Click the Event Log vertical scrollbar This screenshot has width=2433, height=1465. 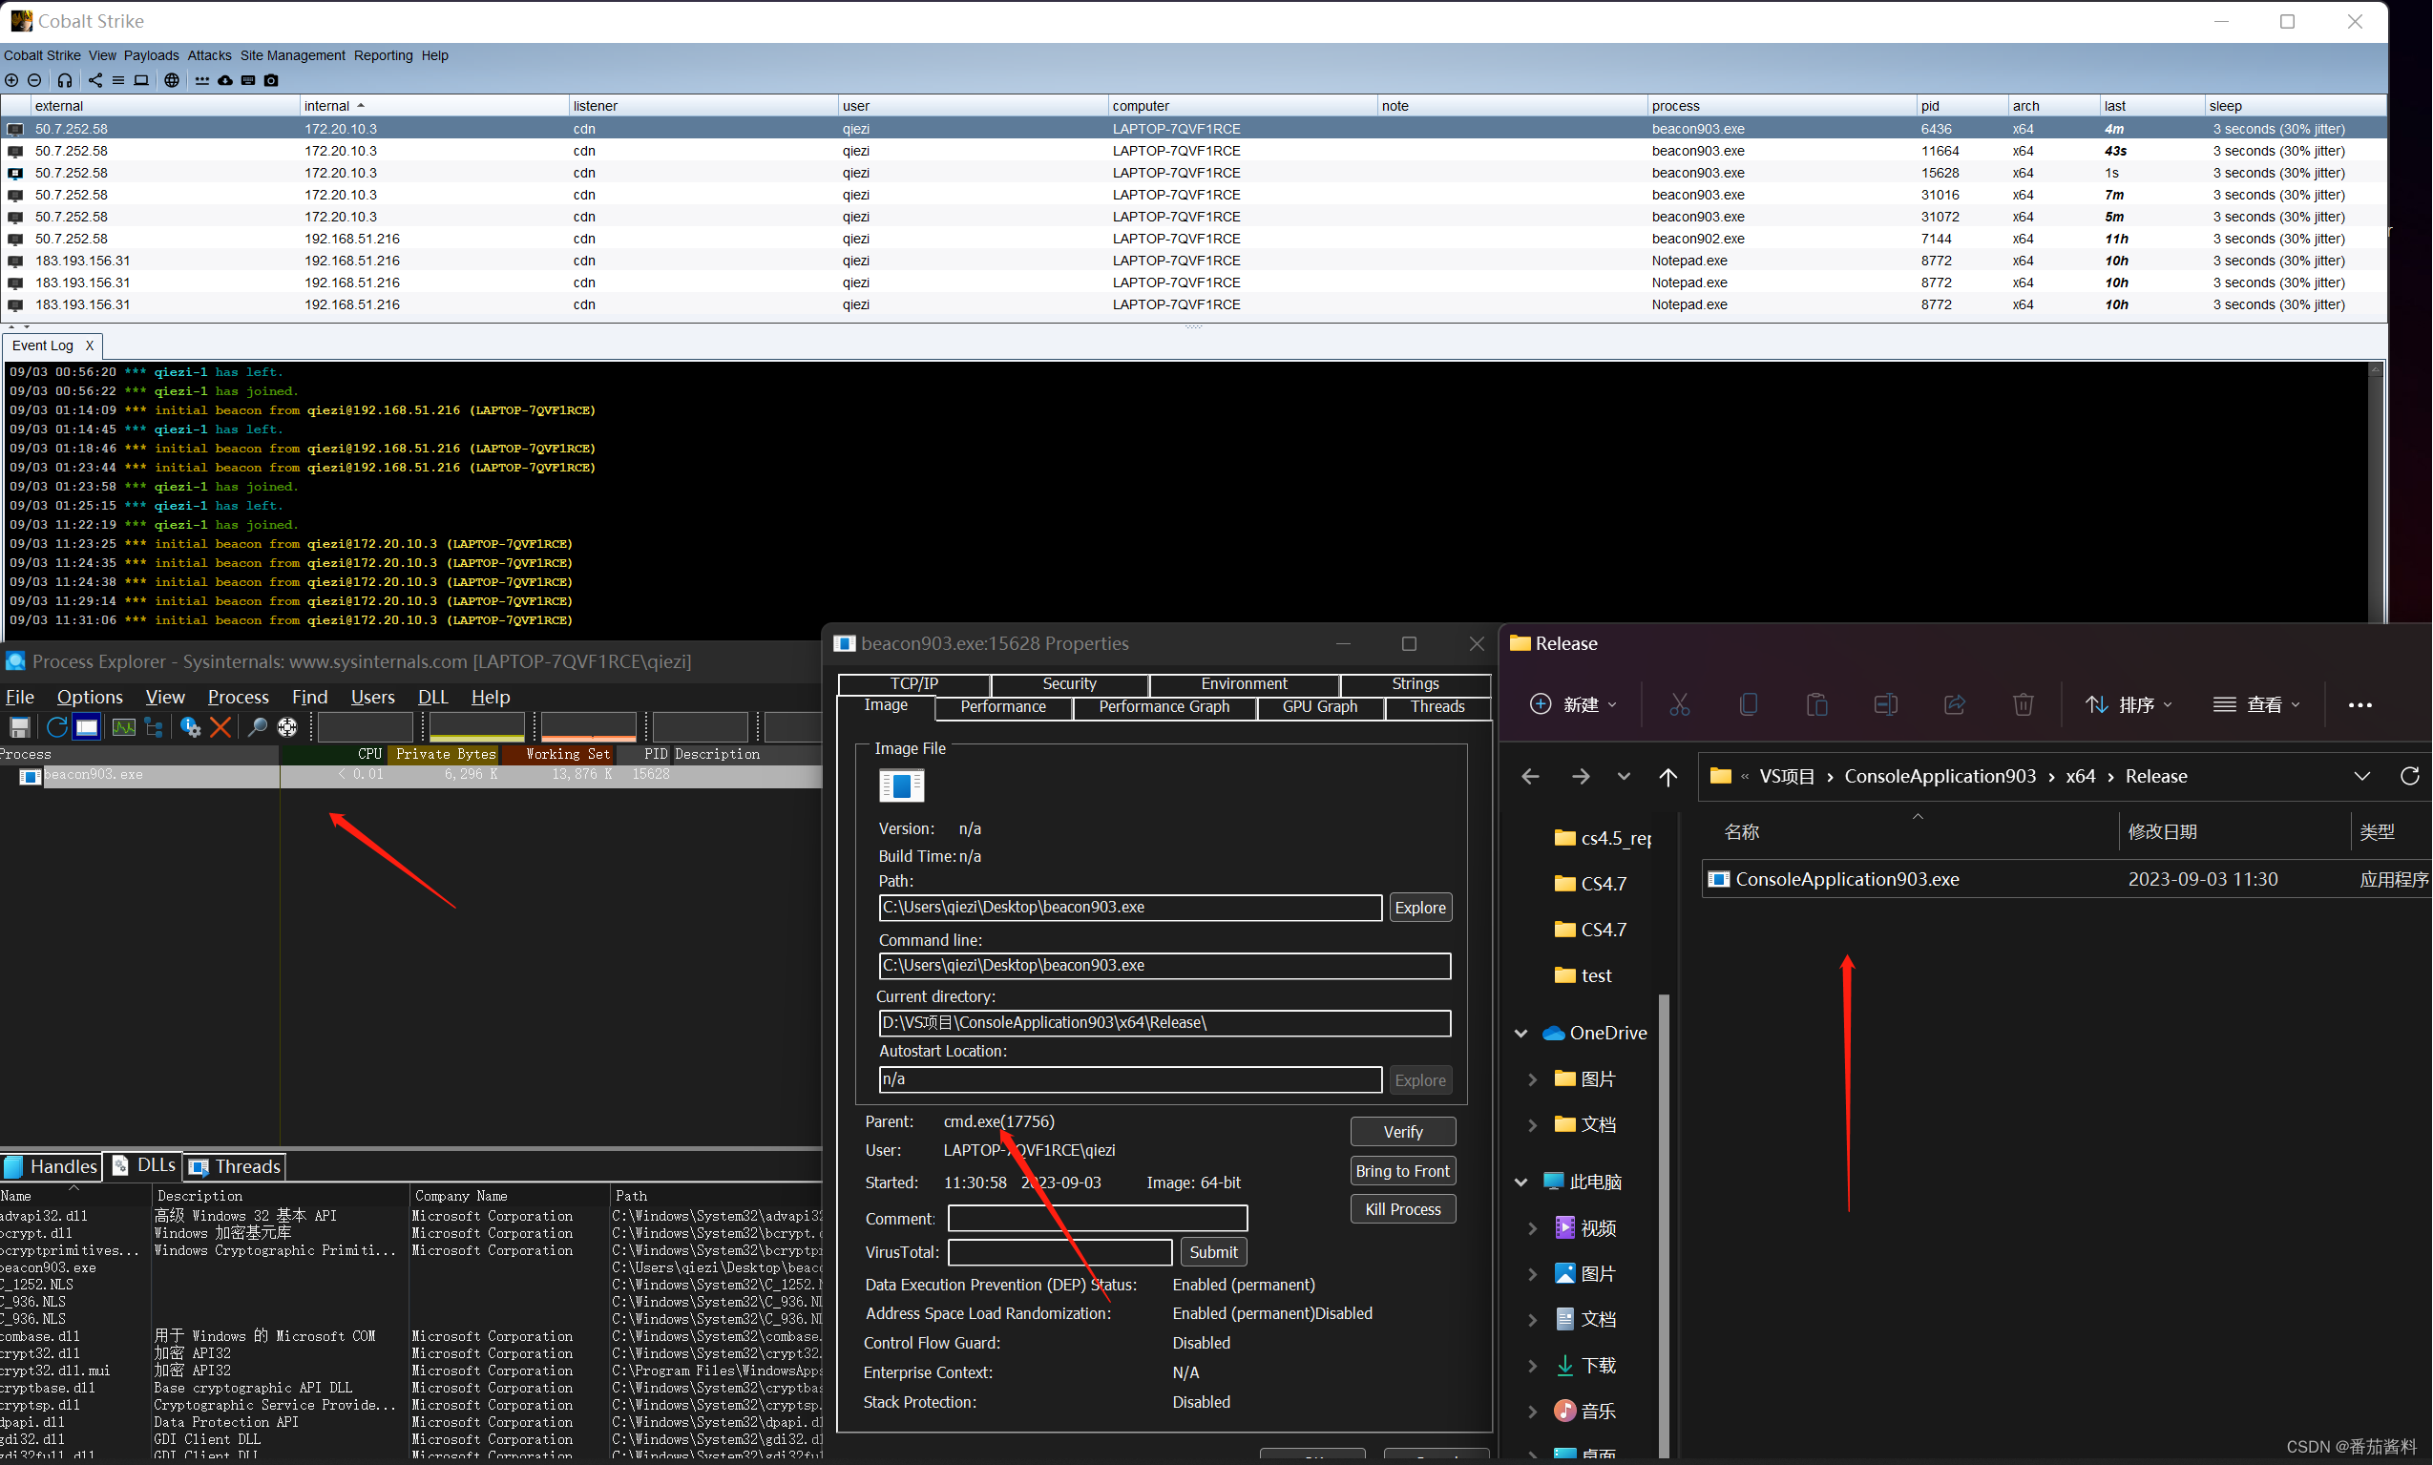[2376, 493]
